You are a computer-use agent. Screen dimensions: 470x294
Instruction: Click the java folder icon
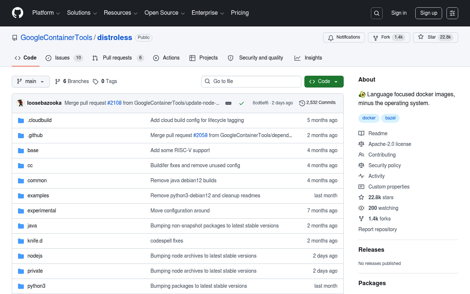21,226
